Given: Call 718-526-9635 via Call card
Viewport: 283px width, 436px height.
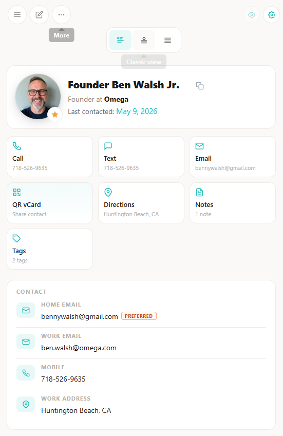Looking at the screenshot, I should tap(50, 157).
